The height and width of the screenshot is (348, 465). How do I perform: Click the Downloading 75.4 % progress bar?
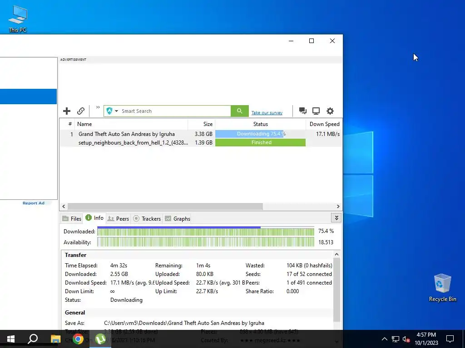[260, 134]
